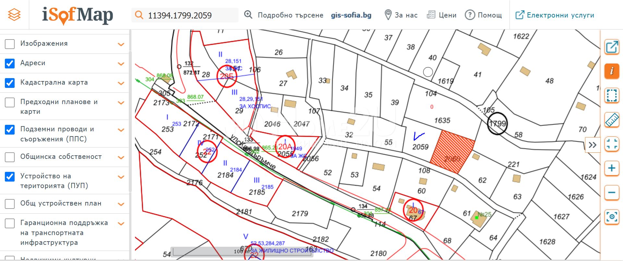Open the layers stack icon
623x261 pixels.
pyautogui.click(x=14, y=15)
